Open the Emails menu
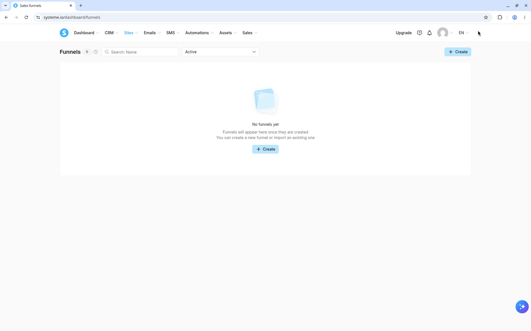 click(x=152, y=33)
